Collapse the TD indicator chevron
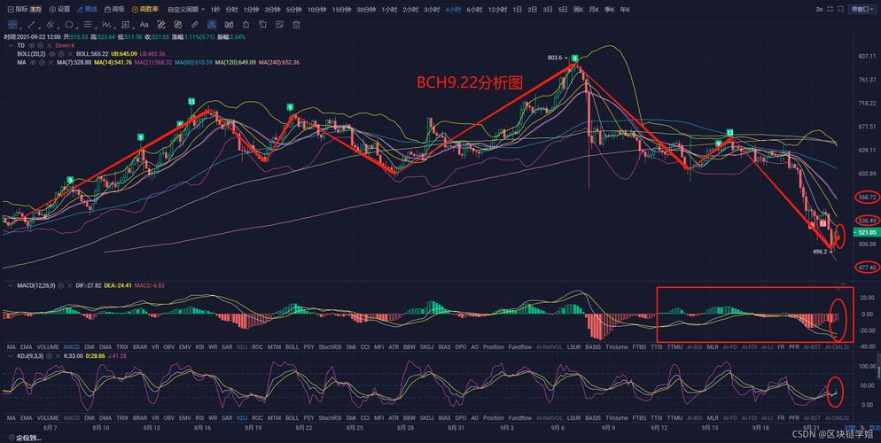Viewport: 881px width, 443px height. [11, 45]
